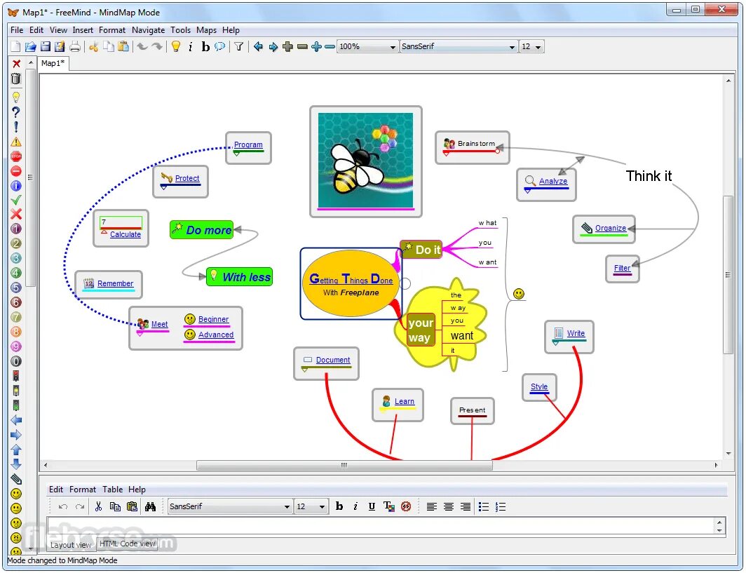
Task: Set note text to align center
Action: [448, 507]
